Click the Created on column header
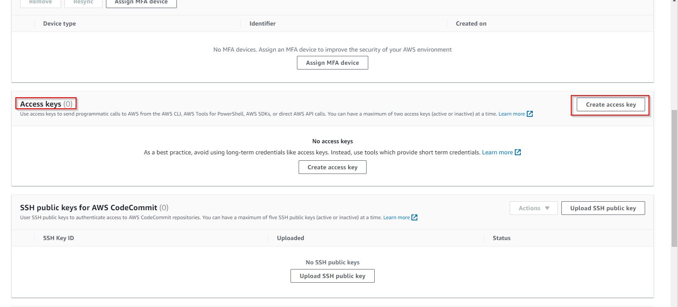 [x=471, y=23]
